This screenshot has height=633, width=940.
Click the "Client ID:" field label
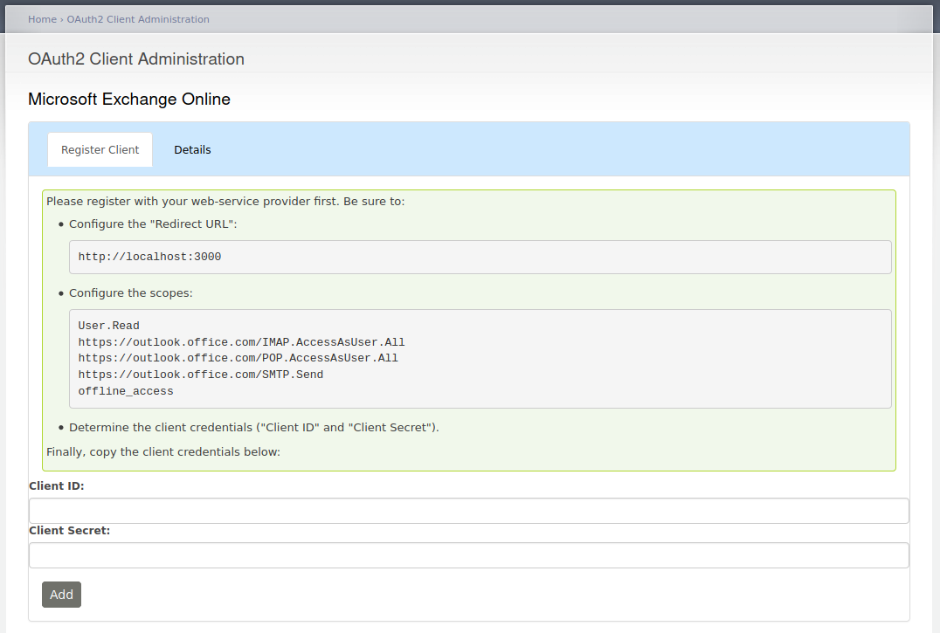point(57,486)
